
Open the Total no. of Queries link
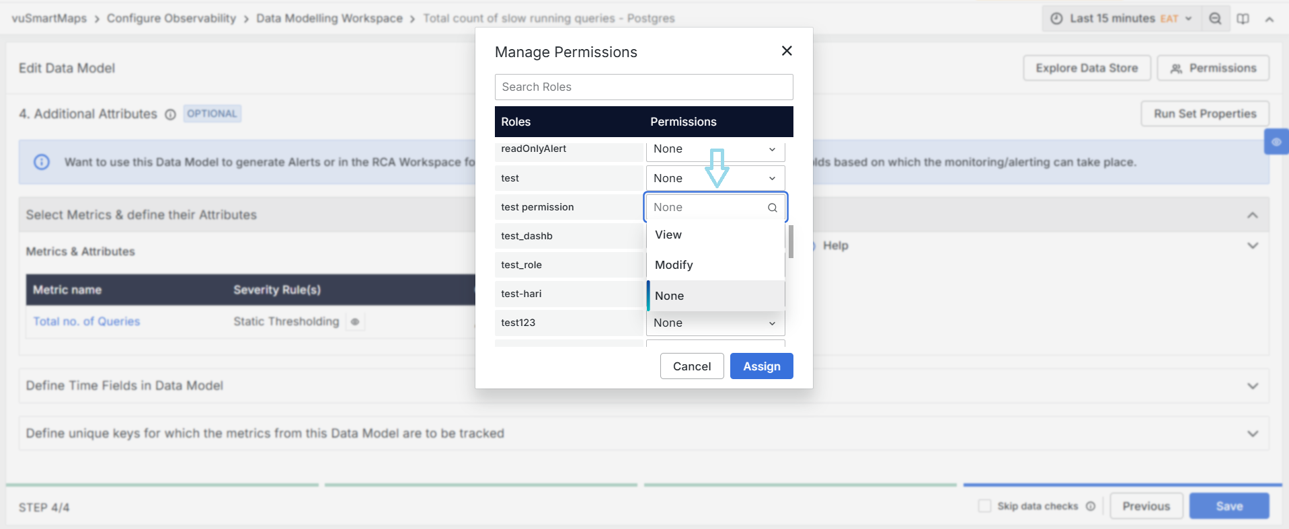87,321
